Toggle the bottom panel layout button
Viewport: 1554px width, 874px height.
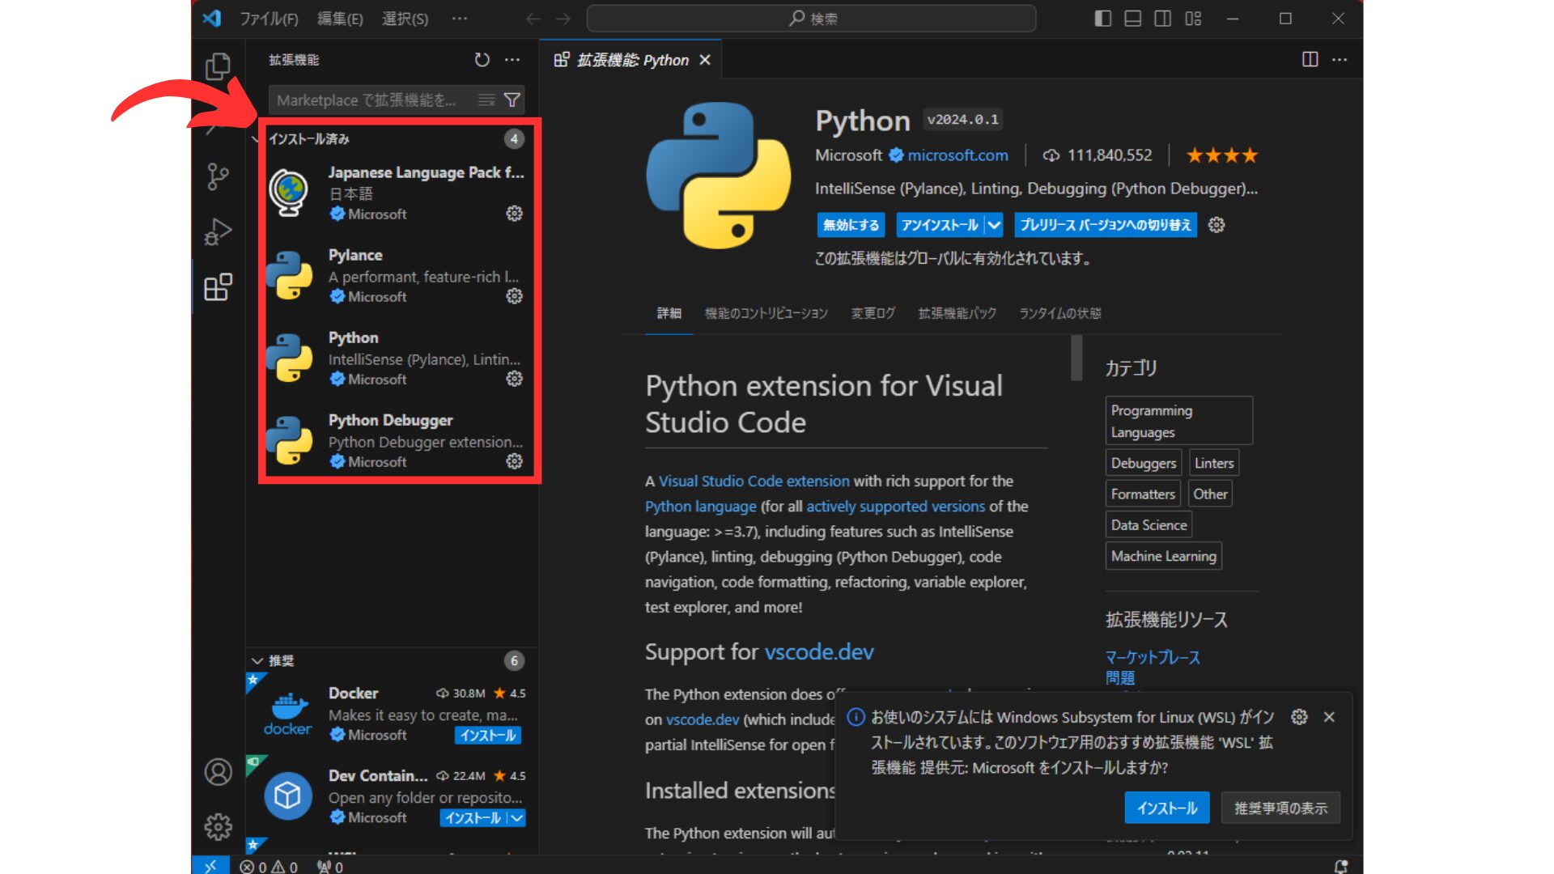pyautogui.click(x=1132, y=19)
